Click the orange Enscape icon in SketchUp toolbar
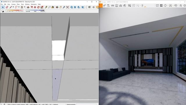This screenshot has height=105, width=186. click(97, 7)
